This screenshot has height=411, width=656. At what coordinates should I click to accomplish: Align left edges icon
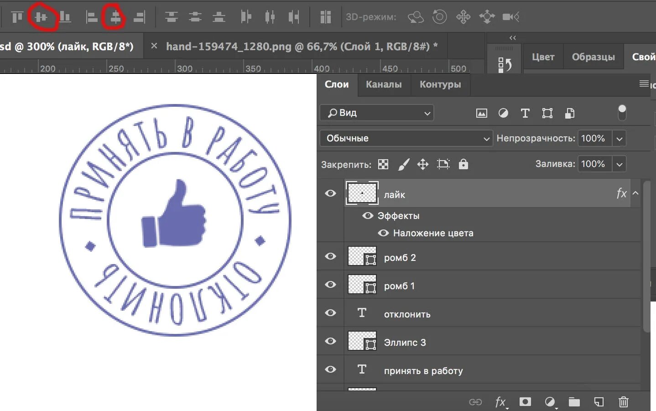tap(92, 17)
